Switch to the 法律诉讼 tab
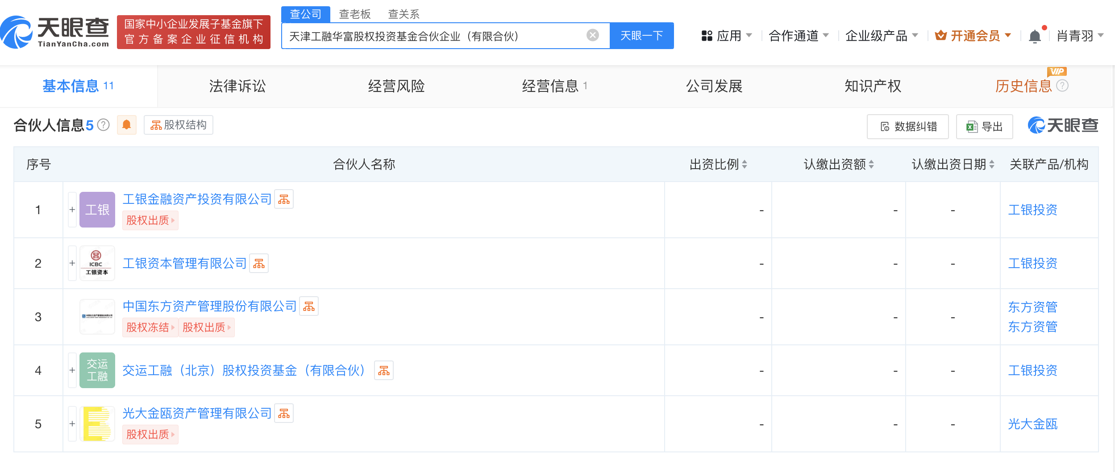The width and height of the screenshot is (1115, 472). click(237, 86)
